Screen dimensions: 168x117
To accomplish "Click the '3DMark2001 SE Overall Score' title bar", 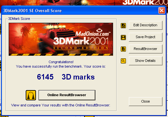I will coord(32,11).
